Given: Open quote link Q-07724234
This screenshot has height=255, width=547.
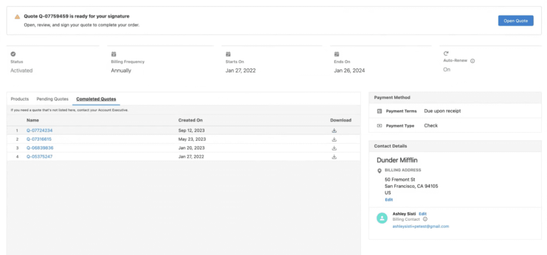Looking at the screenshot, I should 40,131.
